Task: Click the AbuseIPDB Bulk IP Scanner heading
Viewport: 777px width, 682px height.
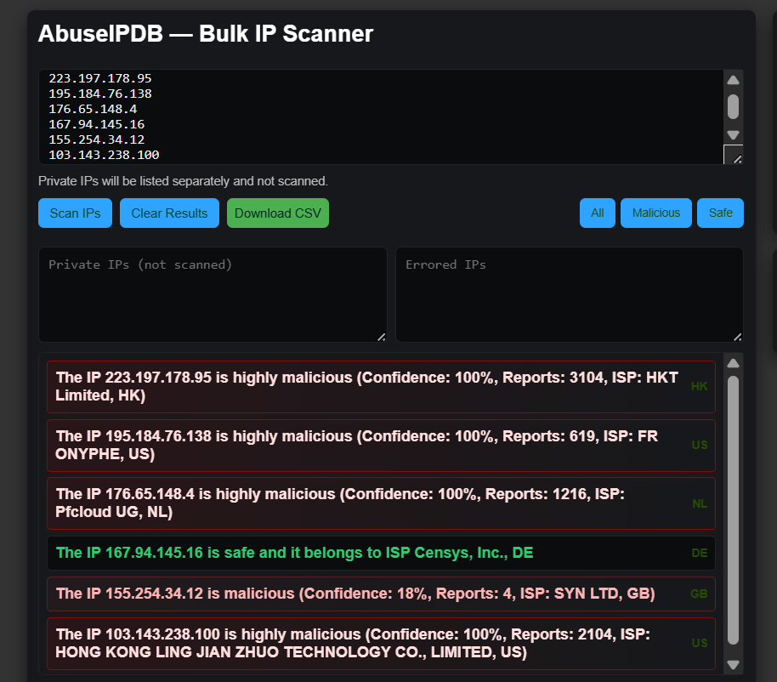Action: (x=206, y=34)
